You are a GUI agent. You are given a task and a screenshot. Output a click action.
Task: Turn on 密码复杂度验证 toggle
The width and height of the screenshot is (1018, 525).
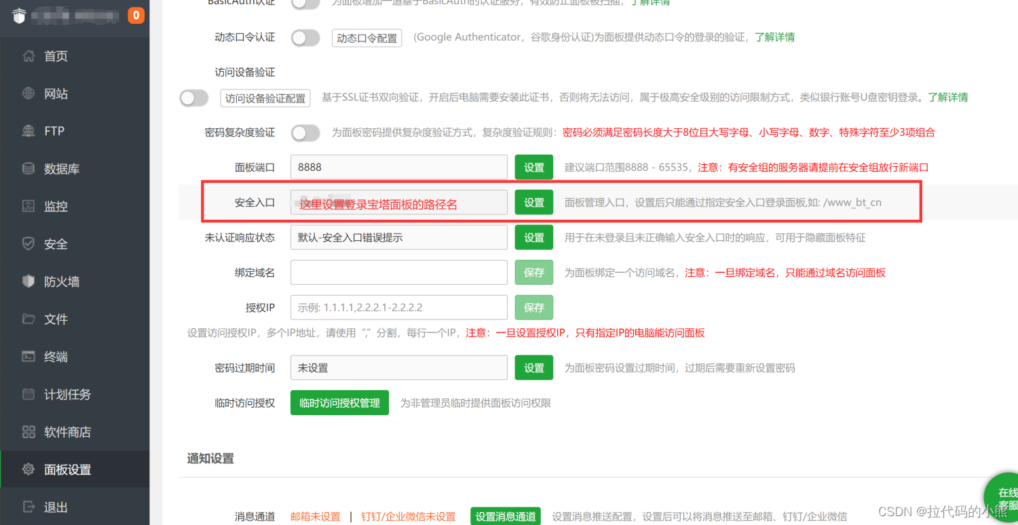[305, 133]
